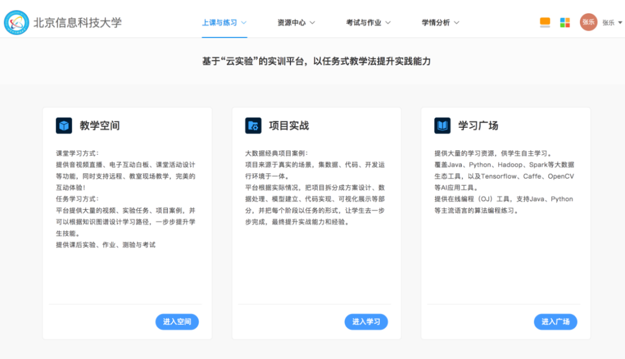
Task: Click the Beijing university circular logo
Action: pyautogui.click(x=16, y=23)
